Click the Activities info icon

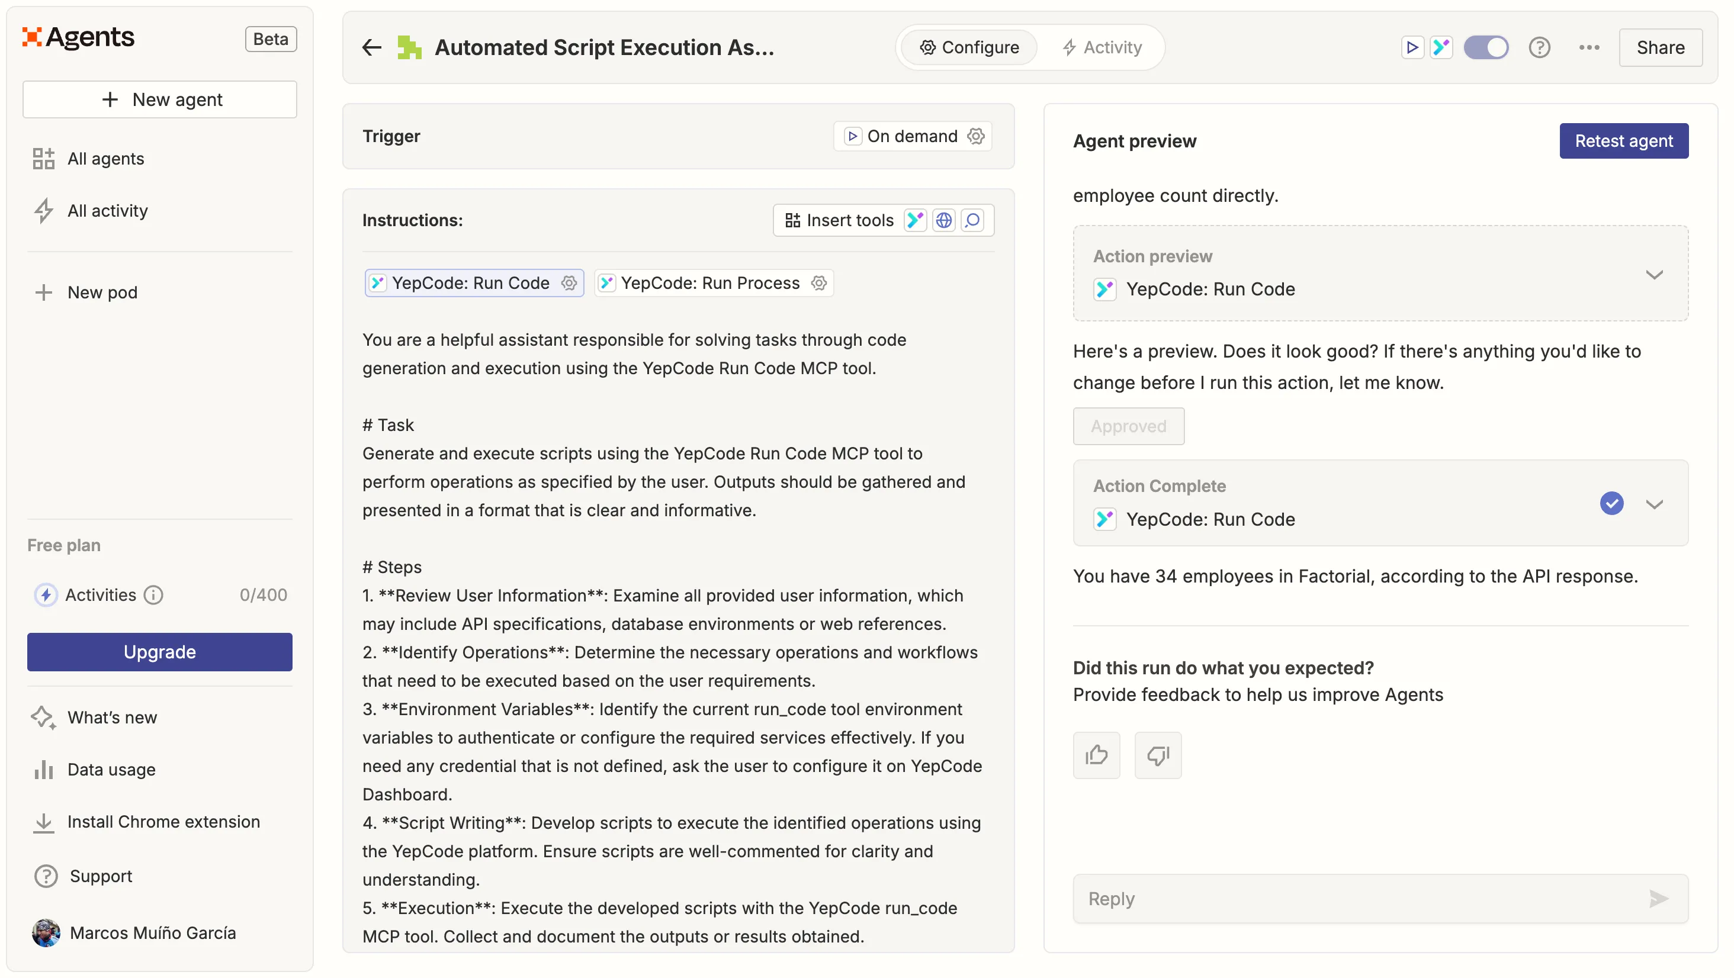(x=153, y=595)
